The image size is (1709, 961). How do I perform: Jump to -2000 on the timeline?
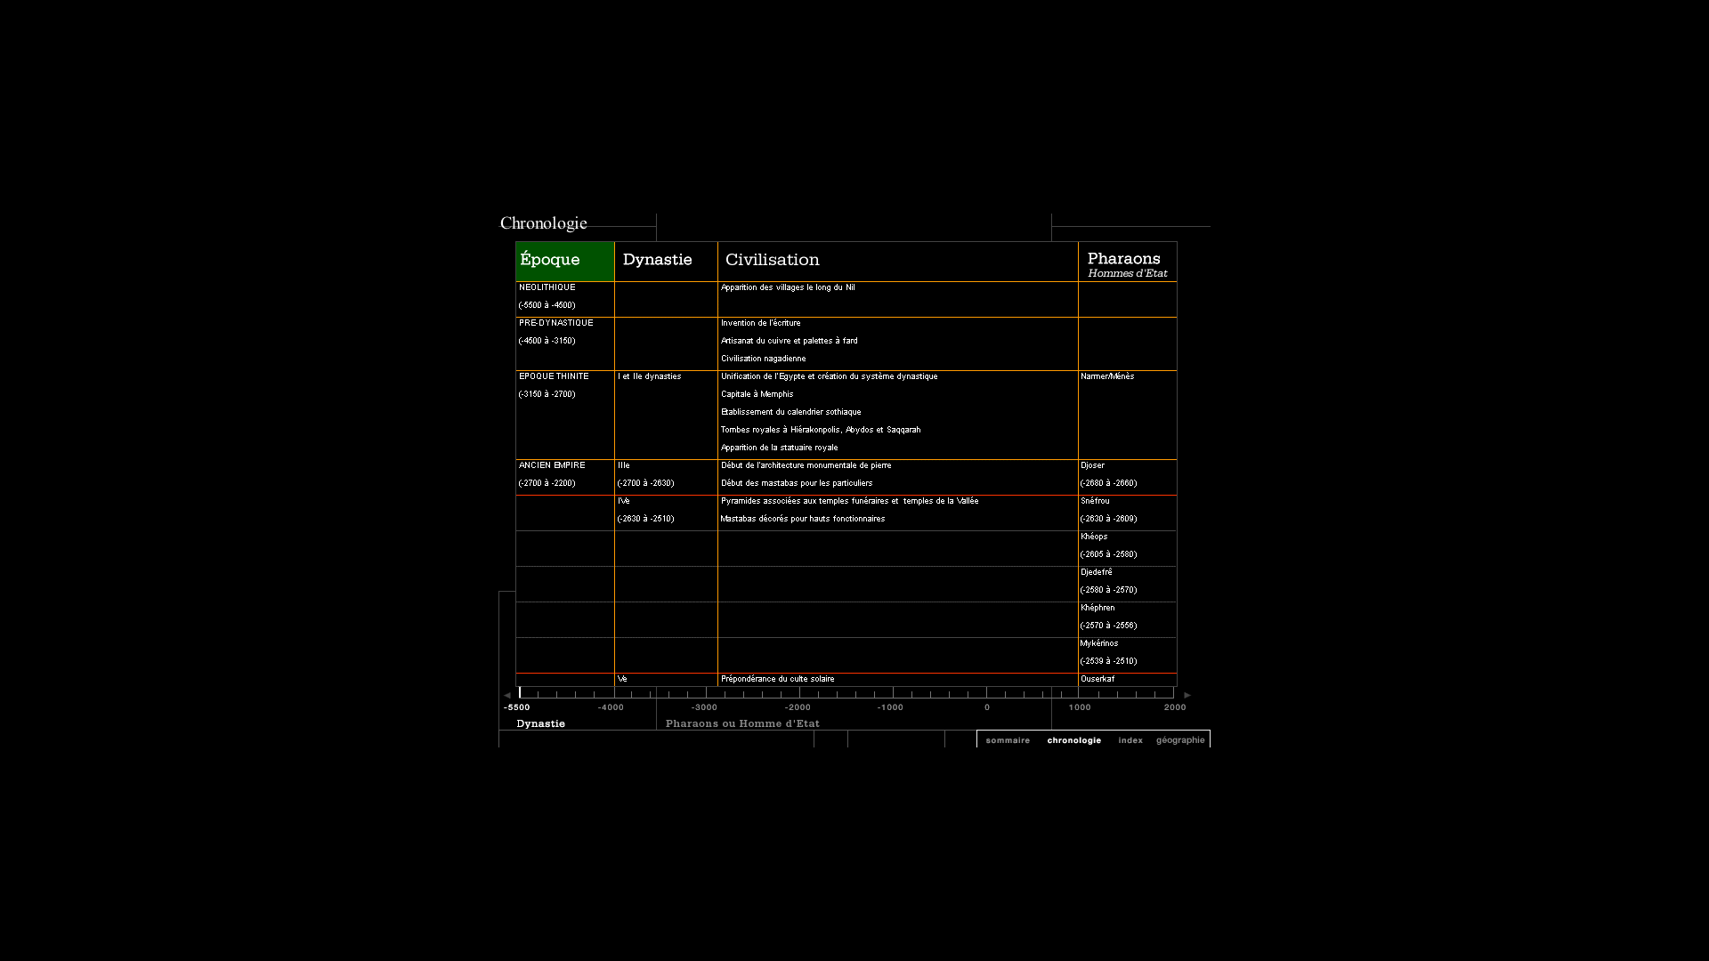[x=798, y=707]
